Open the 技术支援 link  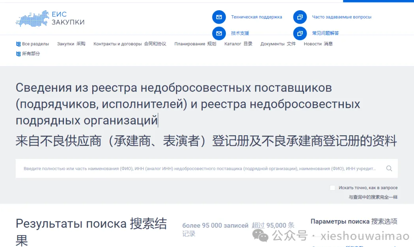[240, 33]
